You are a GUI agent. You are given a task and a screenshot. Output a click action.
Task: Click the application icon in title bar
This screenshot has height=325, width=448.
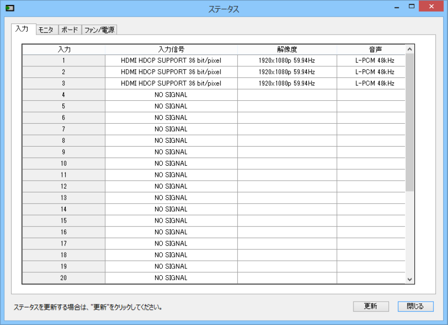[9, 8]
